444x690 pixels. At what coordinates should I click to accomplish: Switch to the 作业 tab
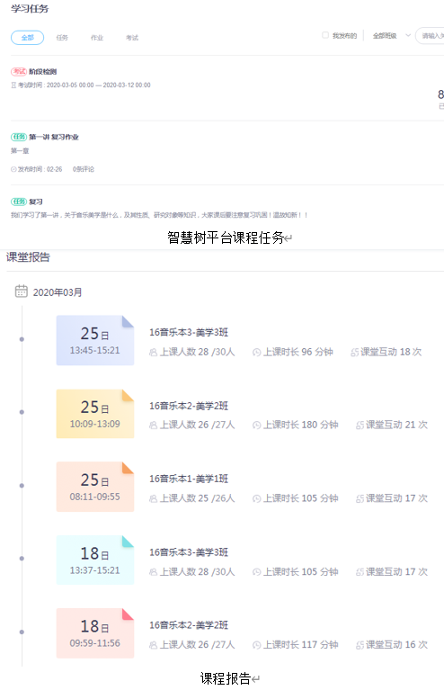click(97, 38)
